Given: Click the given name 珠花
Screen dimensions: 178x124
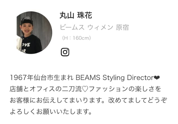Looking at the screenshot, I should (84, 15).
